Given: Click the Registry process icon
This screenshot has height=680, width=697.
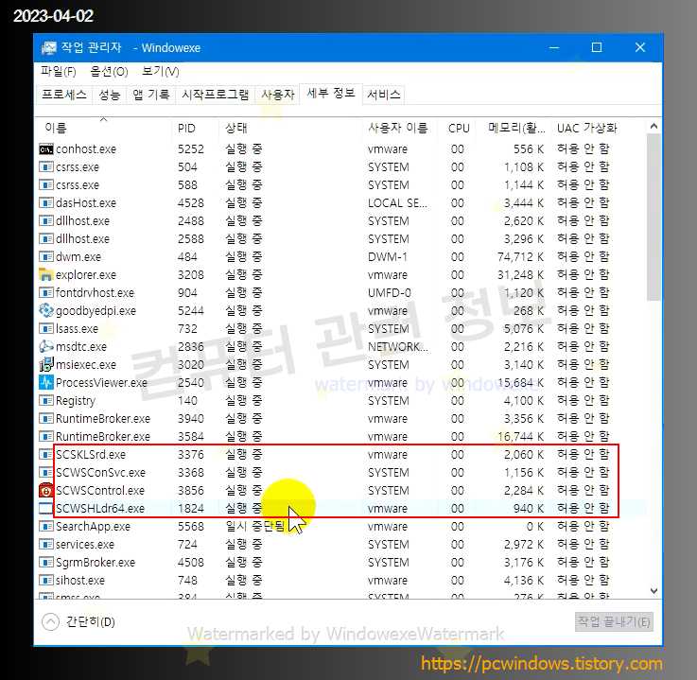Looking at the screenshot, I should click(x=45, y=400).
